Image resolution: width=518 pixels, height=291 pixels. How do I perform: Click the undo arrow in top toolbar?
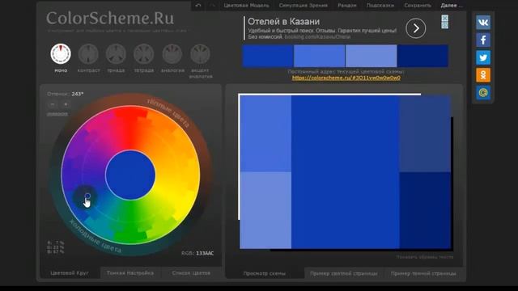(198, 6)
